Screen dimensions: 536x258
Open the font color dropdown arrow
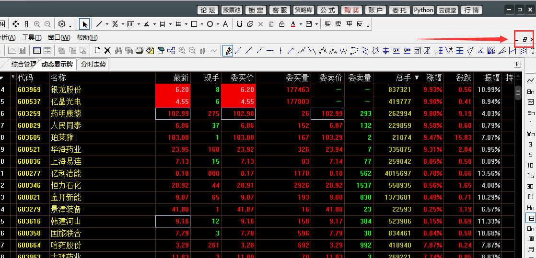pyautogui.click(x=301, y=24)
